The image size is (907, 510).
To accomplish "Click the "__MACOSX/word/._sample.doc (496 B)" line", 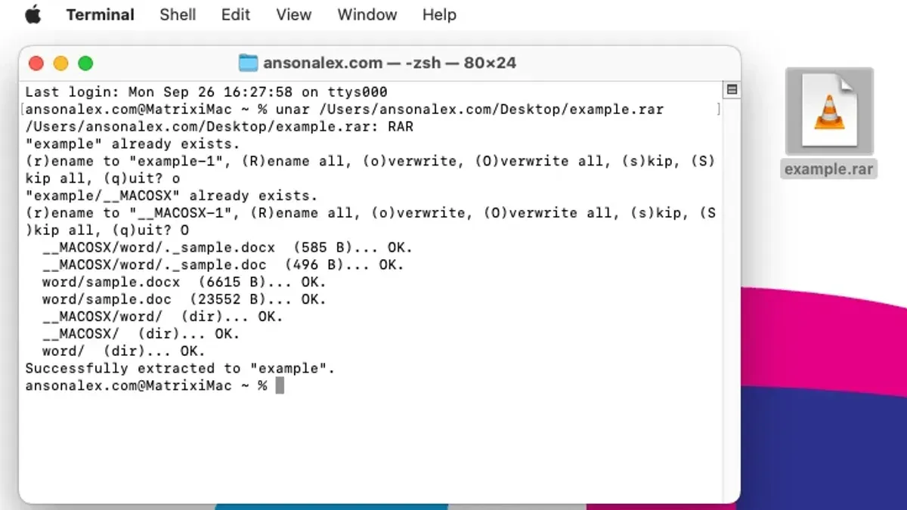I will (x=223, y=265).
